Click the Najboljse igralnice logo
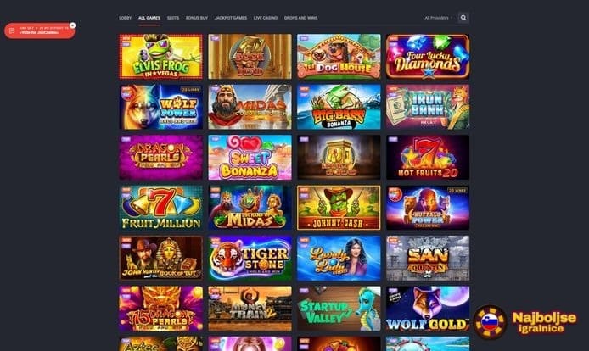 point(525,321)
